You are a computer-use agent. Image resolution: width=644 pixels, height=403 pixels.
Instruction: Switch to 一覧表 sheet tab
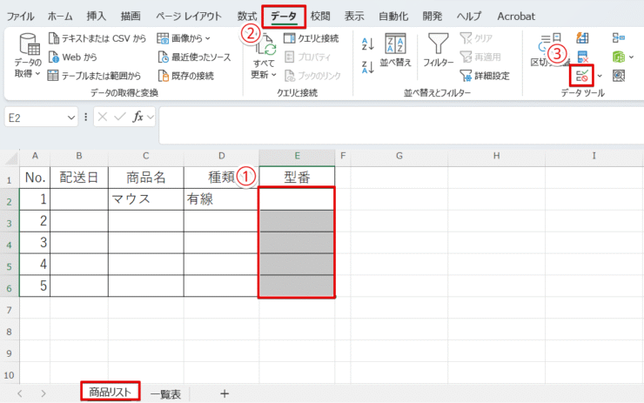coord(165,394)
